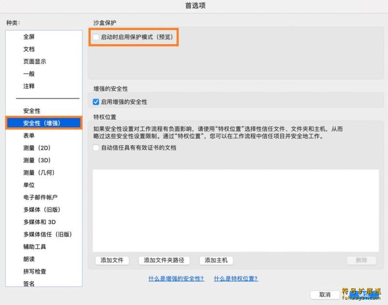Image resolution: width=388 pixels, height=305 pixels.
Task: Select 安全性 category
Action: (32, 111)
